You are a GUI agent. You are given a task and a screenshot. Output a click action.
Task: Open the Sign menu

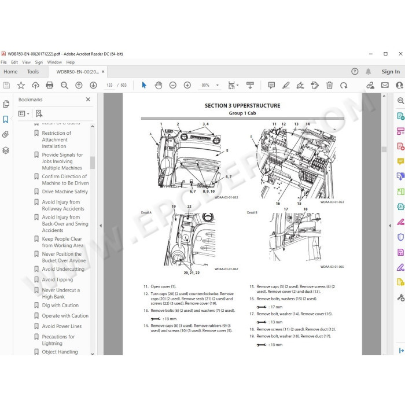click(39, 62)
